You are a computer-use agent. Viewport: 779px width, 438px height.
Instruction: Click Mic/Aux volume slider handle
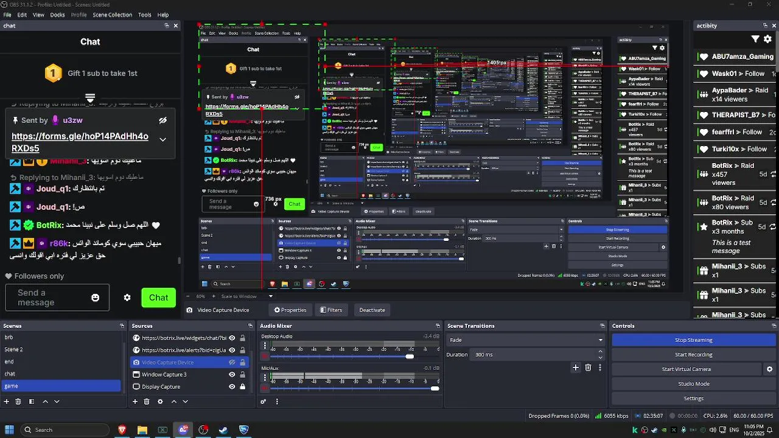pyautogui.click(x=435, y=388)
